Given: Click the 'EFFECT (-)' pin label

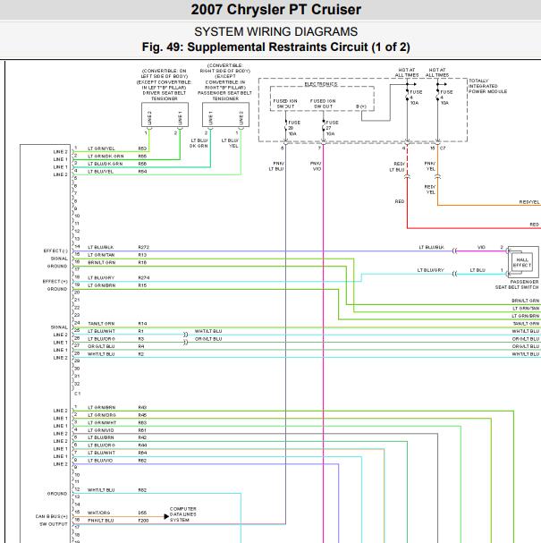Looking at the screenshot, I should coord(55,250).
